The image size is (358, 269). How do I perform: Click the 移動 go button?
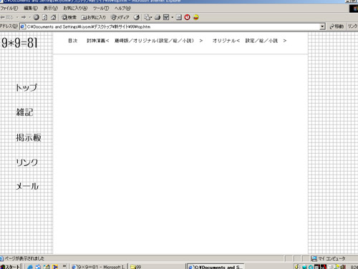[337, 26]
